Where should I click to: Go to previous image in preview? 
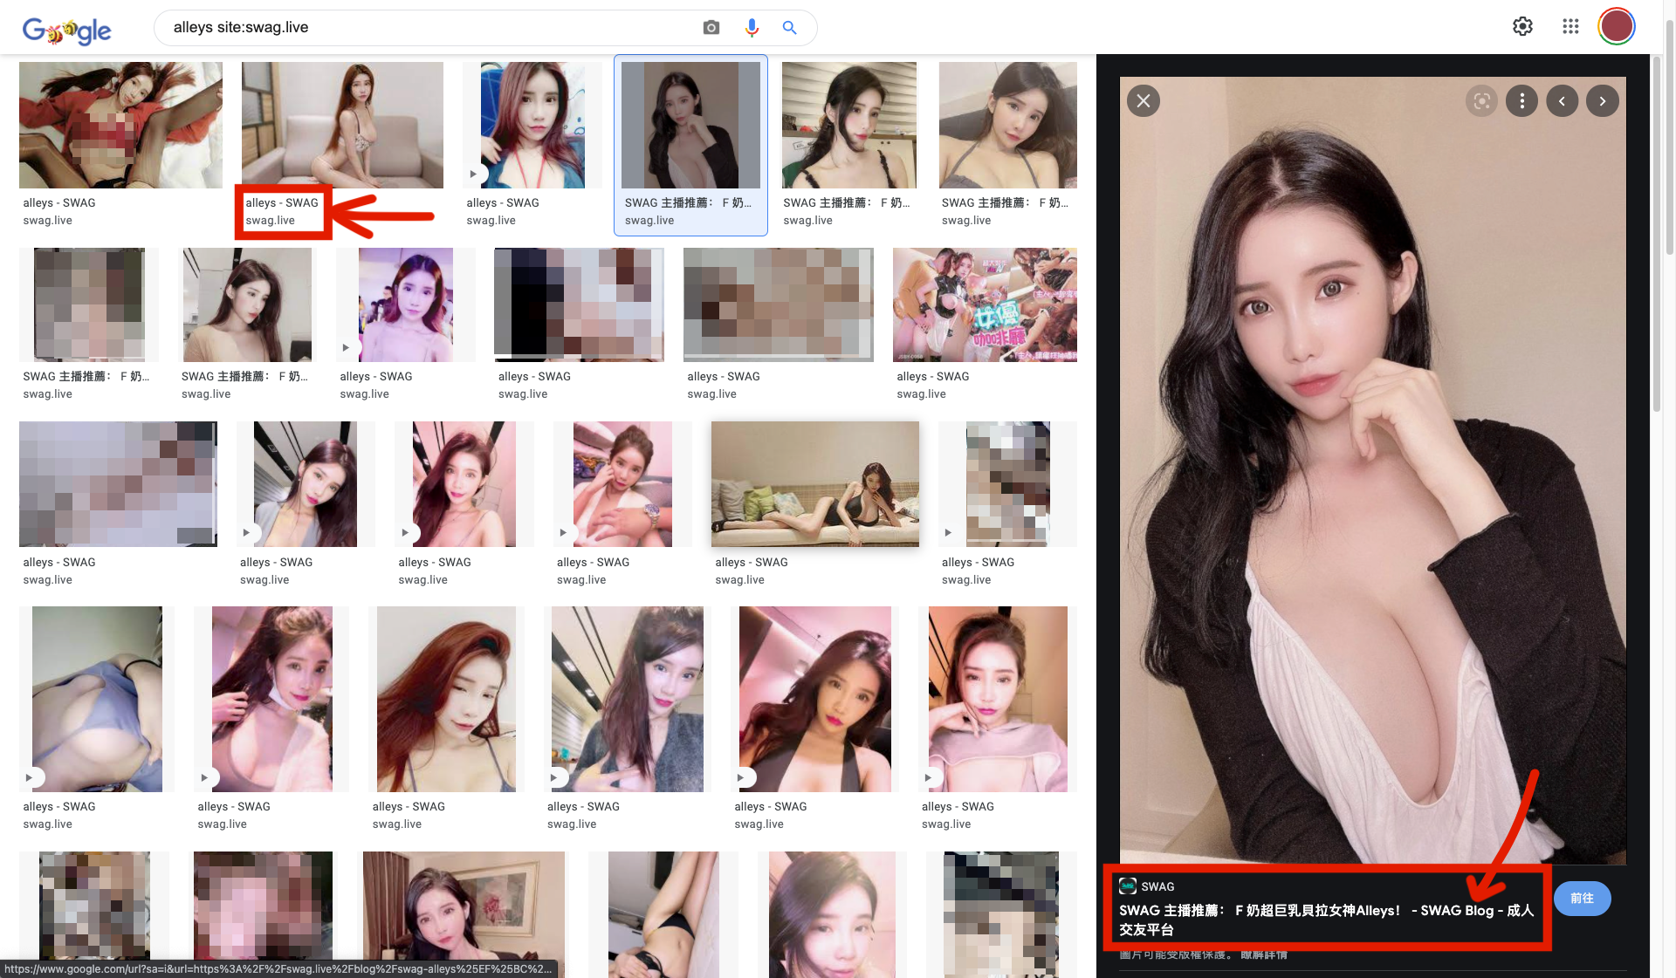(x=1562, y=101)
